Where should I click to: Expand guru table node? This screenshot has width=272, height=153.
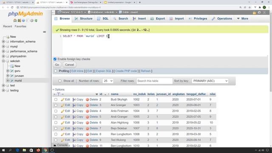[x=8, y=71]
